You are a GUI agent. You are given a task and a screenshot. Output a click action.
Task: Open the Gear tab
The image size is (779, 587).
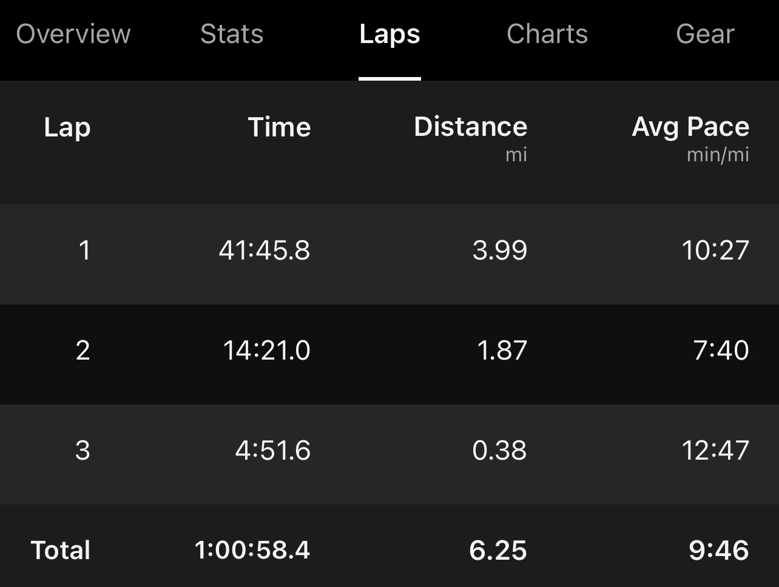click(705, 35)
